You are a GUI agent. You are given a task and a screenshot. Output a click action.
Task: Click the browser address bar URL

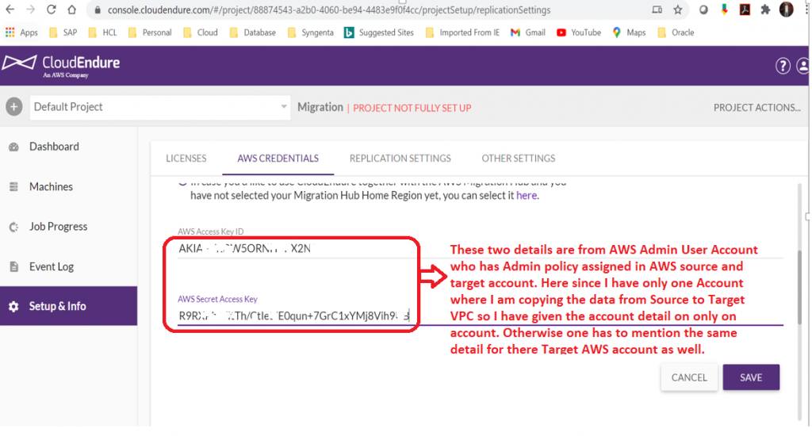(x=329, y=10)
